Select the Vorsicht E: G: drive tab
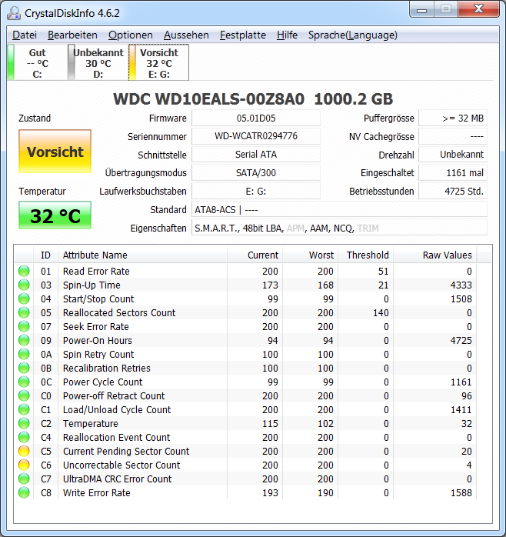Viewport: 506px width, 537px height. [x=159, y=63]
